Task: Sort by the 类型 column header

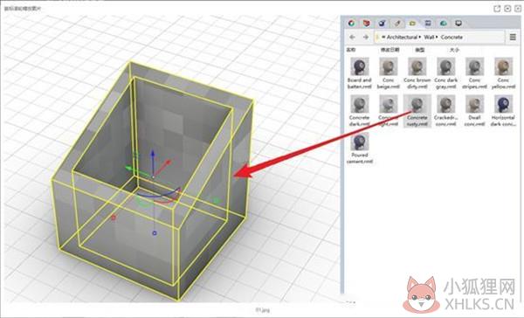Action: pos(420,50)
